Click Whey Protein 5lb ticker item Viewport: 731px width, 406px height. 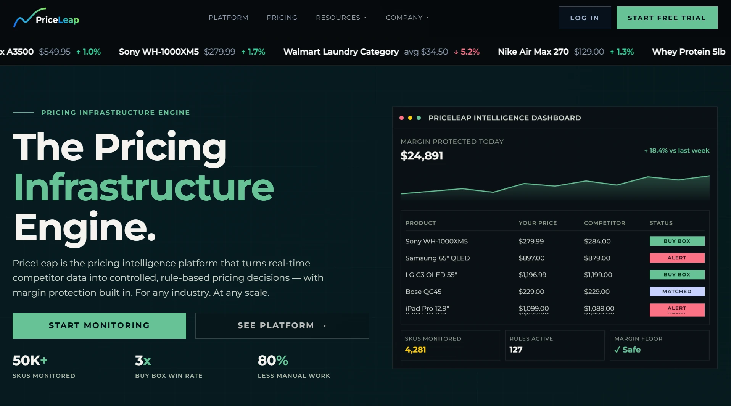688,52
